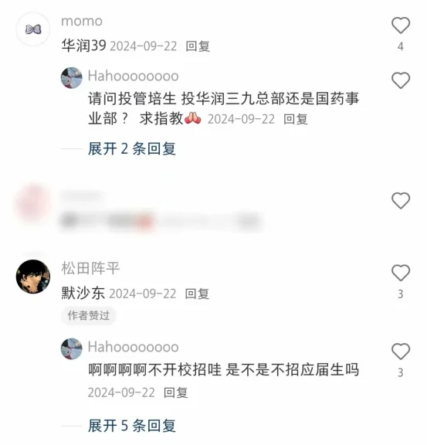Viewport: 427px width, 445px height.
Task: Expand 展开 5 条回复
Action: [x=131, y=426]
